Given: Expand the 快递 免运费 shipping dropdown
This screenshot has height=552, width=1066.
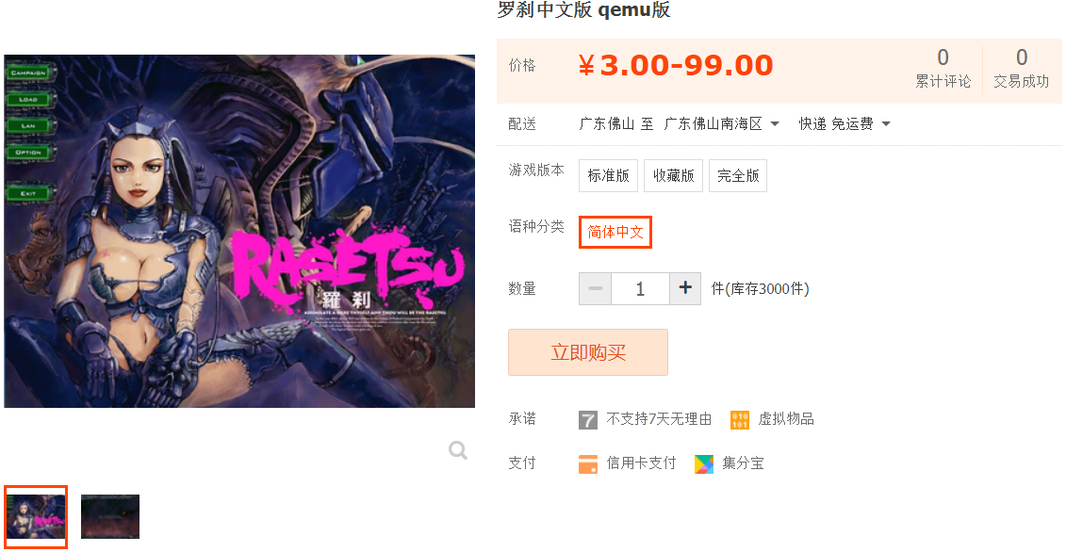Looking at the screenshot, I should click(845, 123).
